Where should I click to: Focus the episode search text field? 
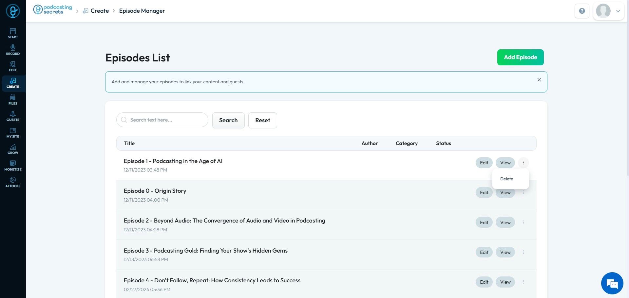pos(165,120)
